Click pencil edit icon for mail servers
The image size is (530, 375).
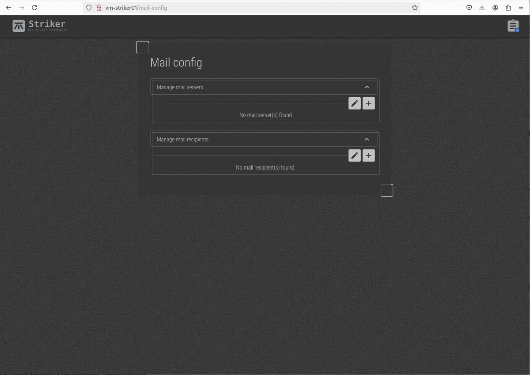point(354,103)
